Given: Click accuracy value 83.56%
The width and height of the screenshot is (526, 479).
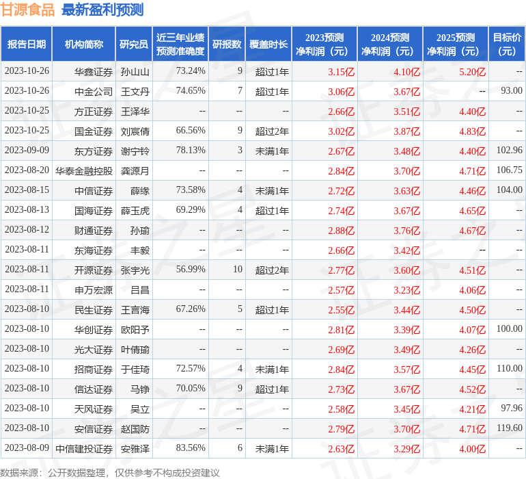Looking at the screenshot, I should (x=191, y=448).
